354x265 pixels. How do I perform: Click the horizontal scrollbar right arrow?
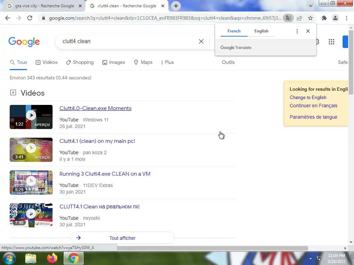(345, 248)
